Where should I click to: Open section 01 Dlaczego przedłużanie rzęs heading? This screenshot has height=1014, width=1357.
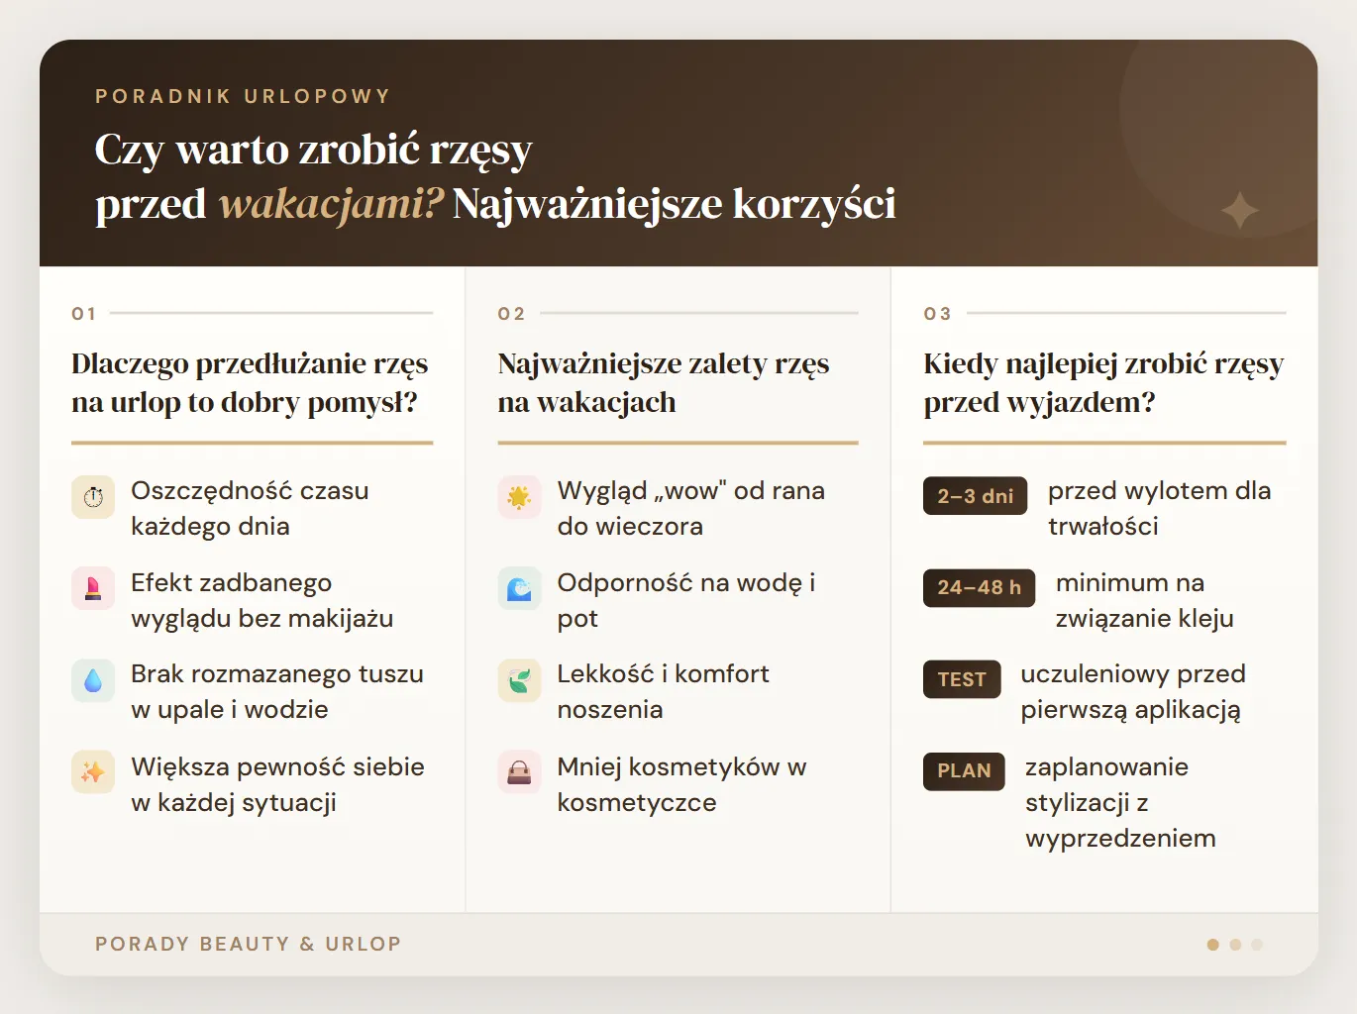[x=249, y=382]
